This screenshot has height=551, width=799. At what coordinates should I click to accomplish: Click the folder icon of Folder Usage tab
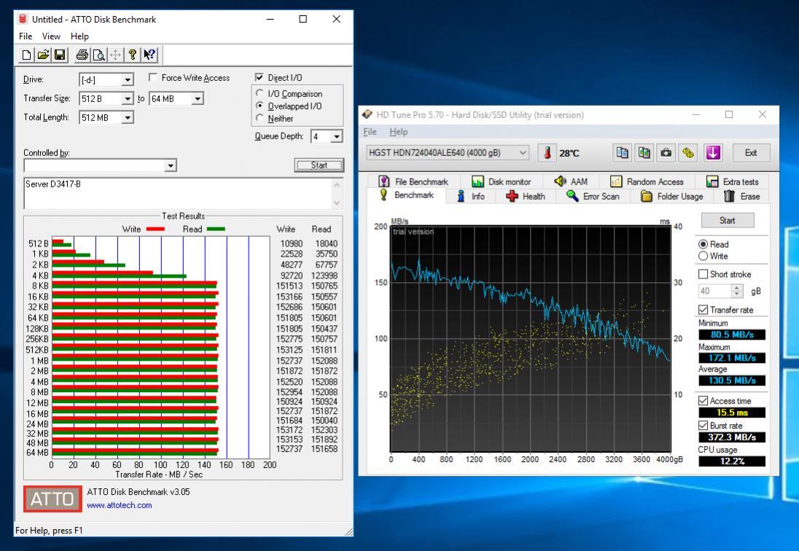[x=646, y=196]
